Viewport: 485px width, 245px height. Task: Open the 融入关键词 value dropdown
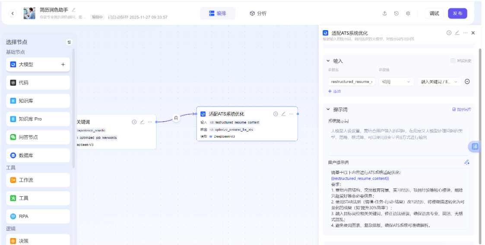[x=439, y=82]
